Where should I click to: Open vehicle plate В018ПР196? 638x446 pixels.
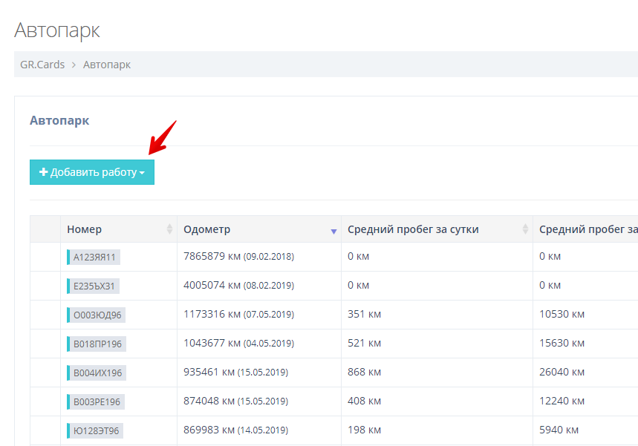[x=97, y=344]
